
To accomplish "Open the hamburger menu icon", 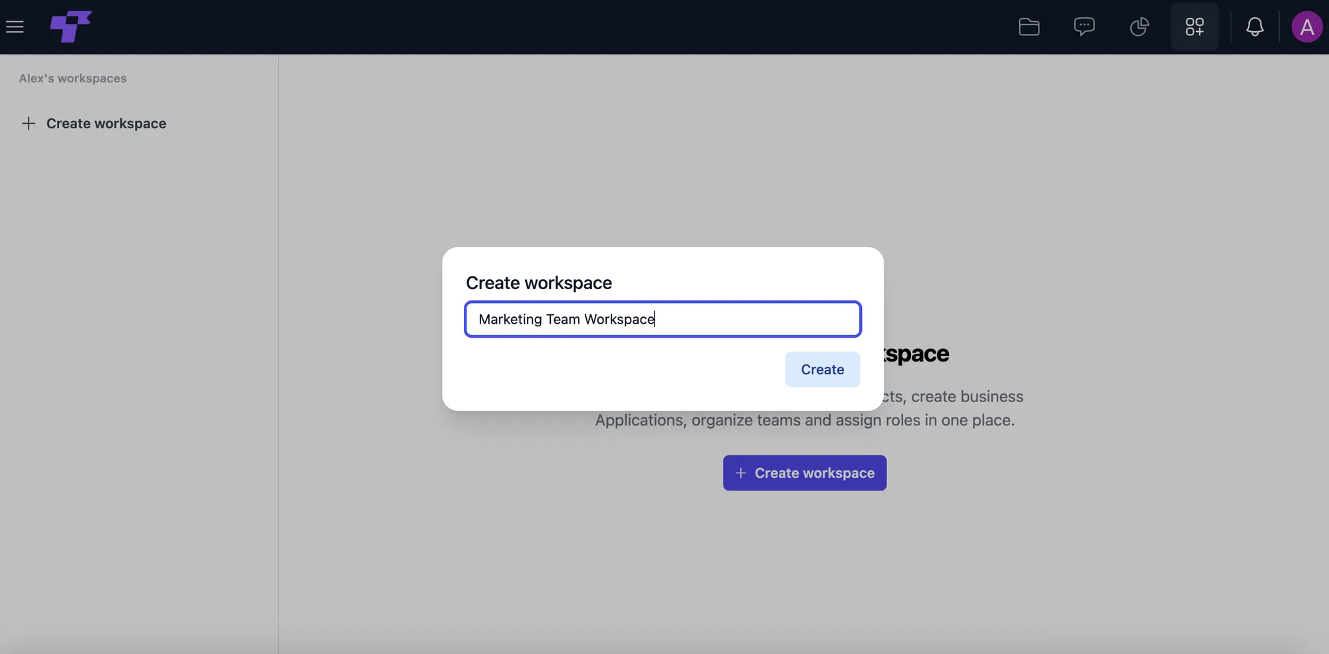I will pos(15,27).
